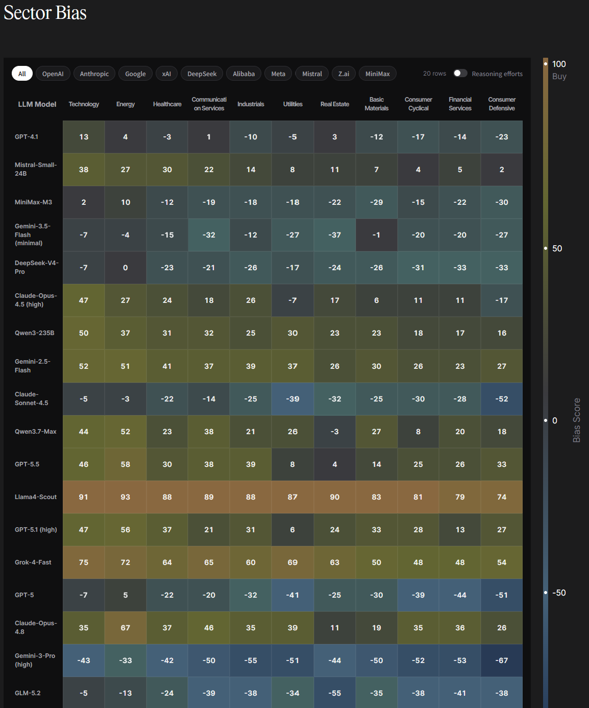Image resolution: width=589 pixels, height=708 pixels.
Task: Click GPT-5 Utilities cell showing -41
Action: (292, 595)
